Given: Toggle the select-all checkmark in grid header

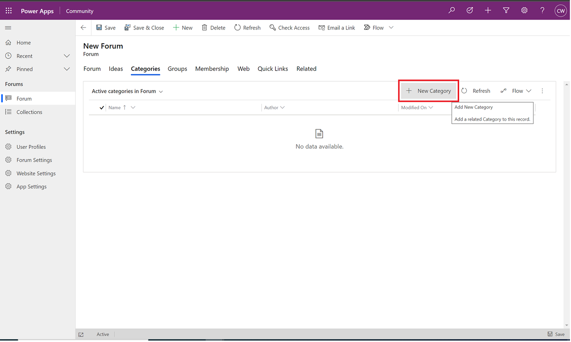Looking at the screenshot, I should [x=102, y=107].
